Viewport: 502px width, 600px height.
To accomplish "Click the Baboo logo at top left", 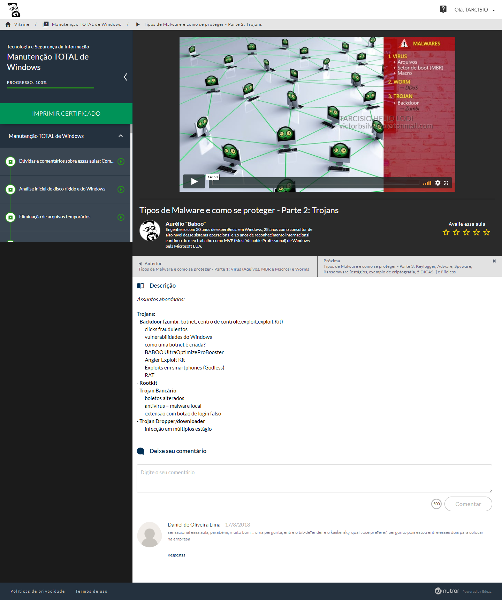I will point(14,10).
